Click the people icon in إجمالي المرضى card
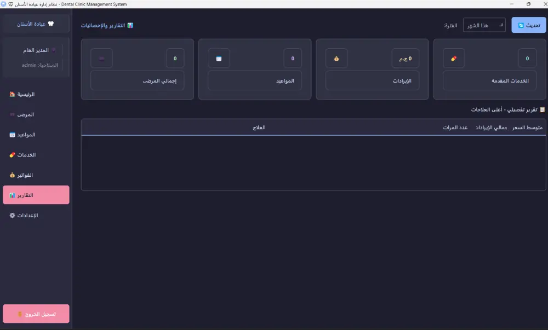 point(101,58)
